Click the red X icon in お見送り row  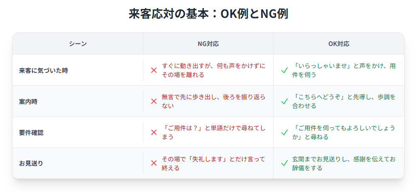[154, 163]
